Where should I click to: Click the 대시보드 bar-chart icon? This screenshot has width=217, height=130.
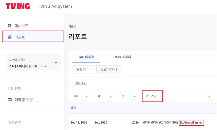[x=10, y=25]
